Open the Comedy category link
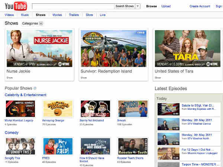Image resolution: width=223 pixels, height=167 pixels. (12, 132)
